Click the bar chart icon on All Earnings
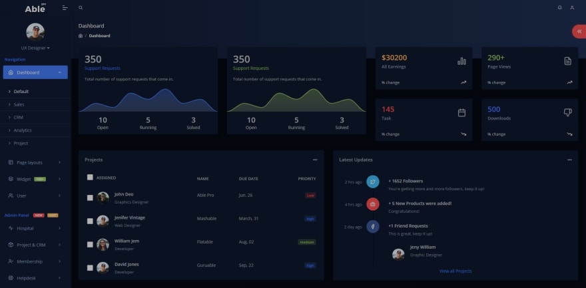This screenshot has width=586, height=288. (461, 61)
